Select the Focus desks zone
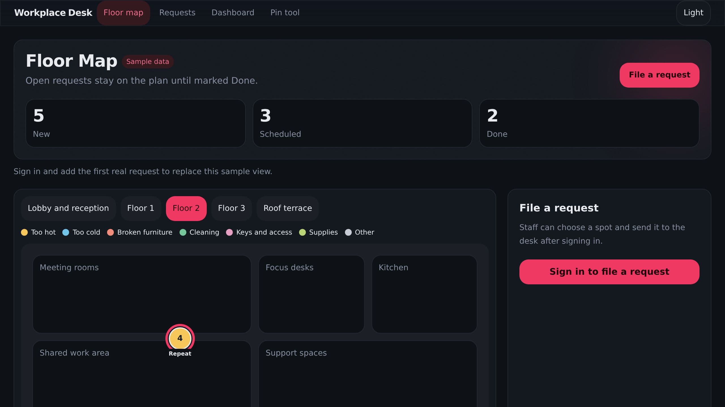Screen dimensions: 725x407 tap(311, 294)
